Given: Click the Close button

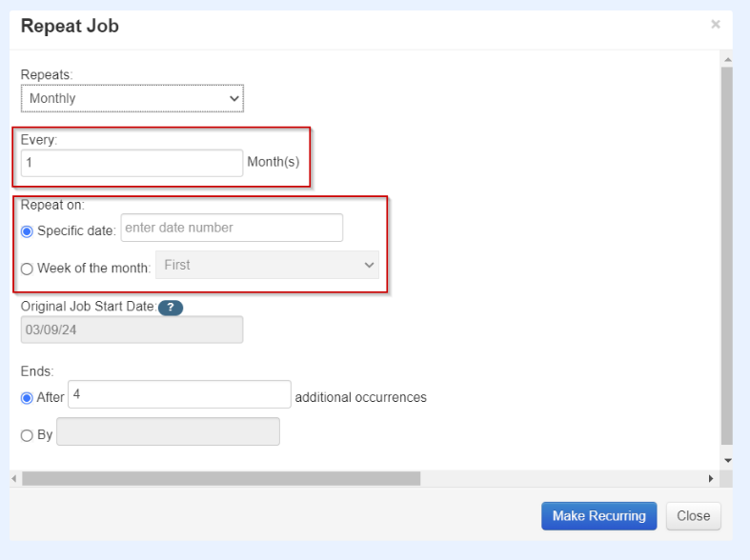Looking at the screenshot, I should point(693,516).
